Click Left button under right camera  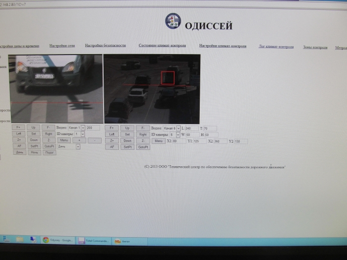(x=112, y=134)
